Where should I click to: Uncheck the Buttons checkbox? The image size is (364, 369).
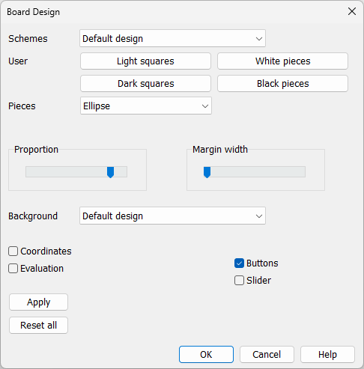(239, 263)
